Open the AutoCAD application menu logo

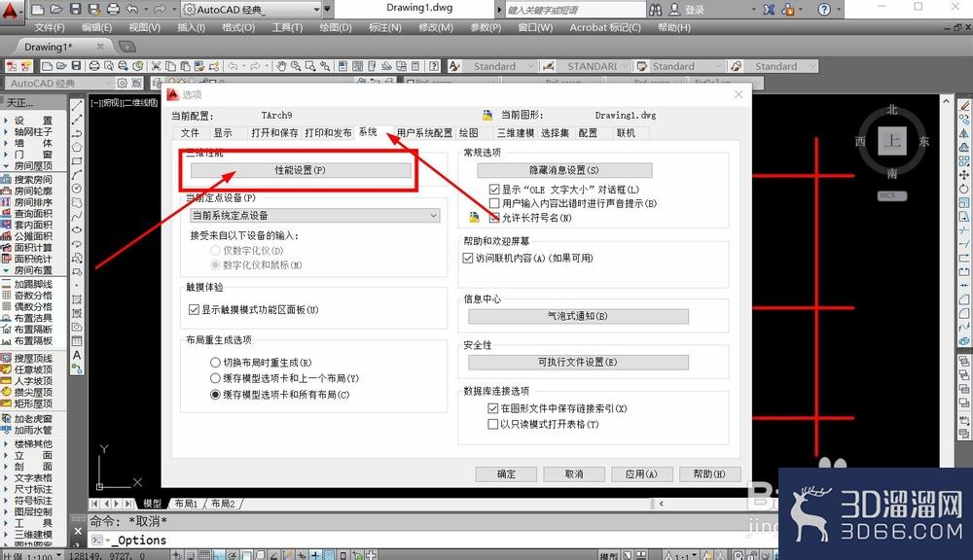coord(11,11)
